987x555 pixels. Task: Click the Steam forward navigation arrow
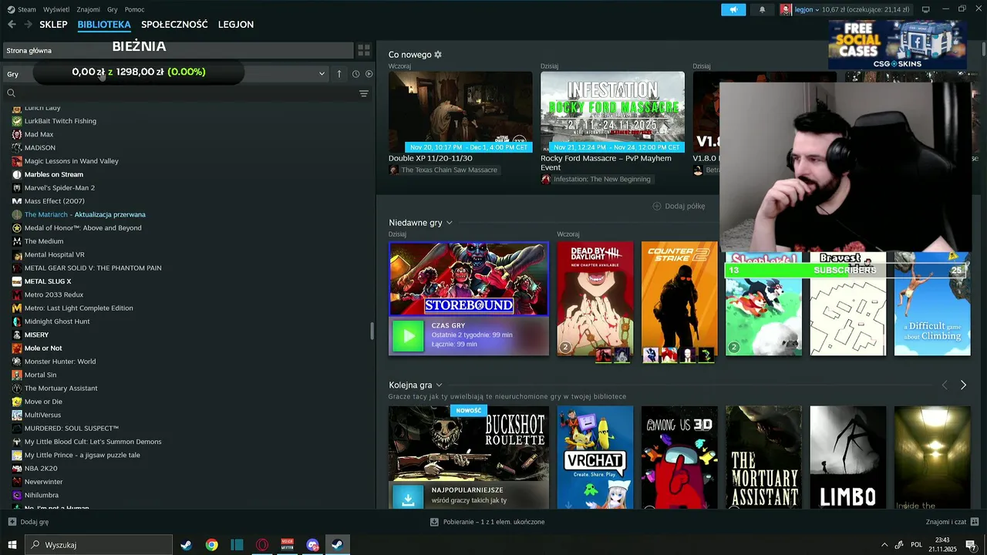(x=29, y=25)
